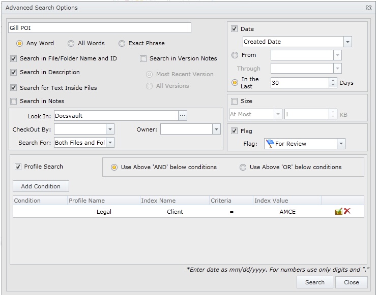Click the Add Condition button

click(x=41, y=186)
